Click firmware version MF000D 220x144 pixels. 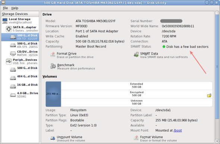82,26
